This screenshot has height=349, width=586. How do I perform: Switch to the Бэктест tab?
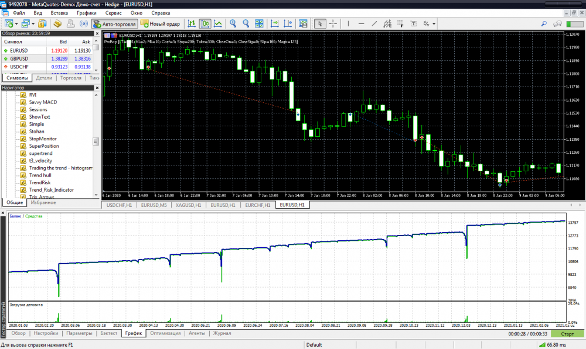pyautogui.click(x=108, y=333)
